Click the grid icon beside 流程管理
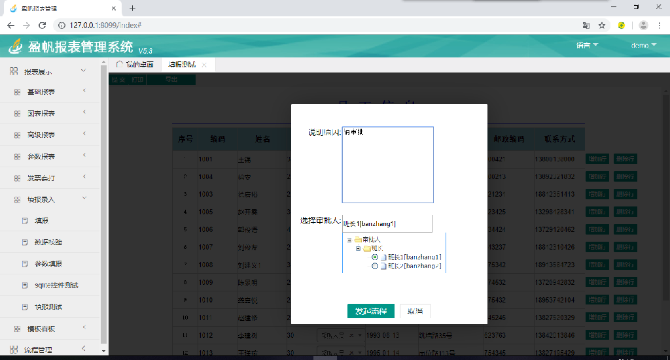Screen dimensions: 670x360 14,350
